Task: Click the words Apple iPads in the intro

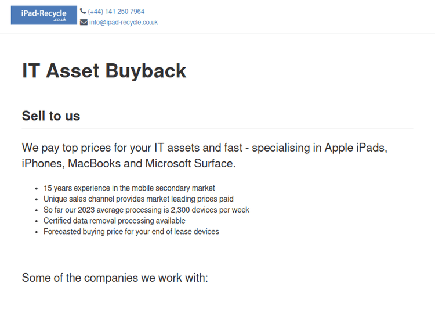Action: tap(356, 148)
